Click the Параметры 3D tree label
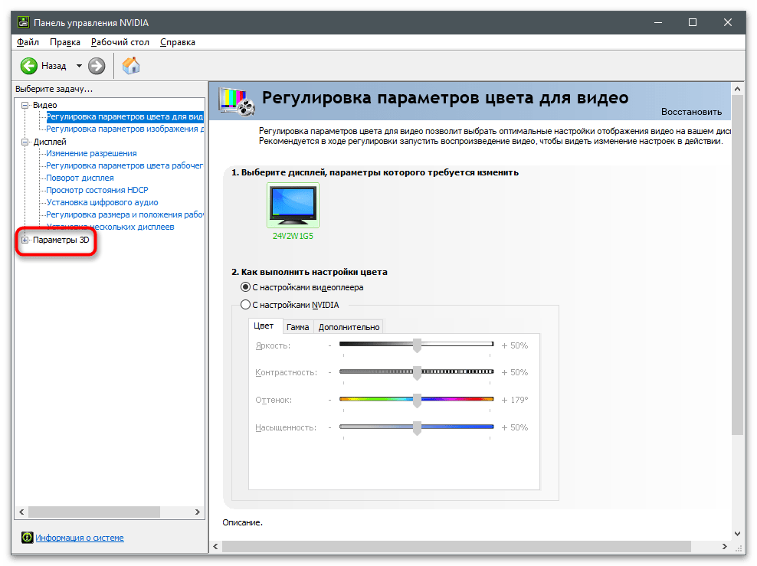The height and width of the screenshot is (566, 757). (61, 240)
